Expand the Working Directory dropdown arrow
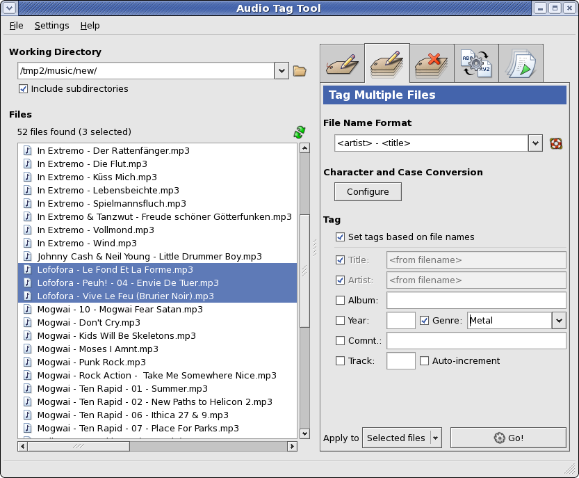The width and height of the screenshot is (579, 478). coord(282,70)
